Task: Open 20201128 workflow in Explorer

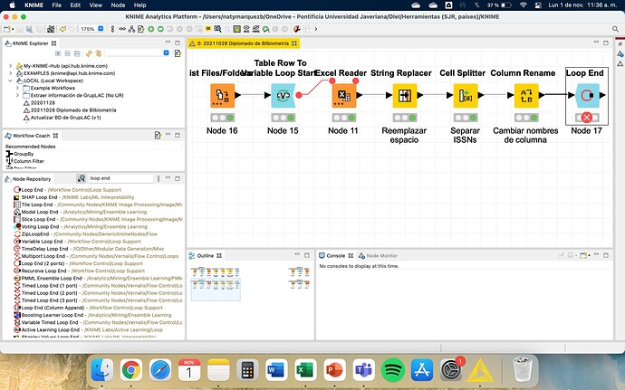Action: pyautogui.click(x=43, y=103)
